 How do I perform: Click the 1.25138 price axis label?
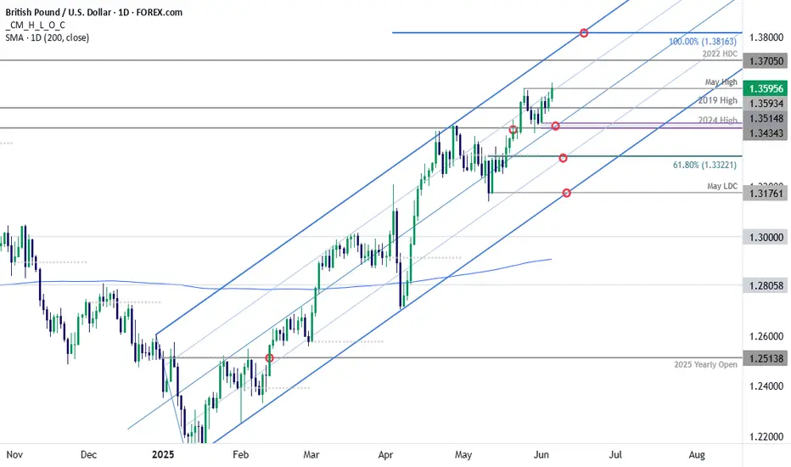tap(766, 358)
